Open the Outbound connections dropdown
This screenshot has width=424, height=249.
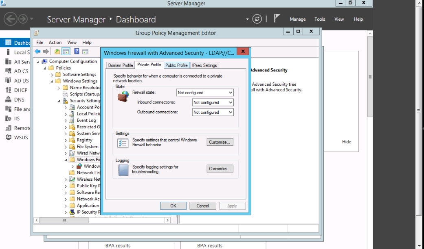[213, 113]
